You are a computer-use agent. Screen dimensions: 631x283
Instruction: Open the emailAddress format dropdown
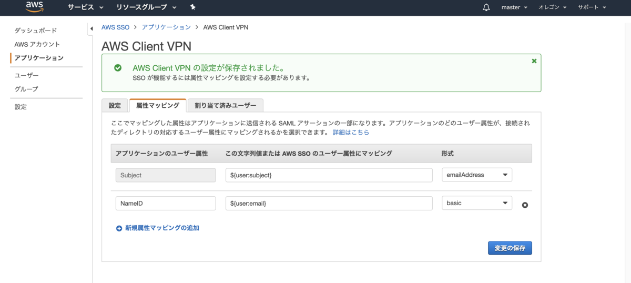point(477,175)
